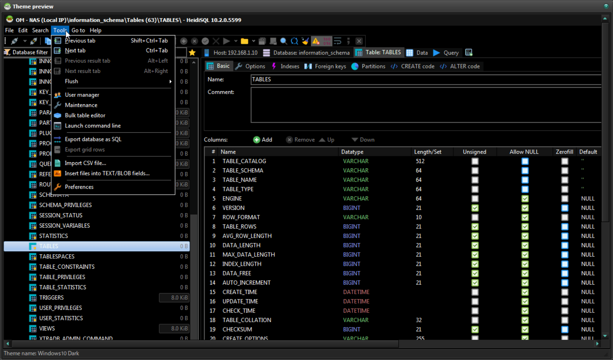Click the query helpers icon after Query tab
Screen dimensions: 613x360
469,53
